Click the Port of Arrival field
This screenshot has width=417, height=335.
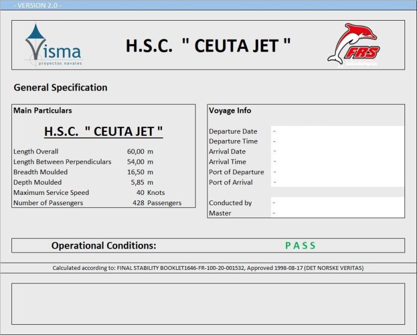point(338,182)
